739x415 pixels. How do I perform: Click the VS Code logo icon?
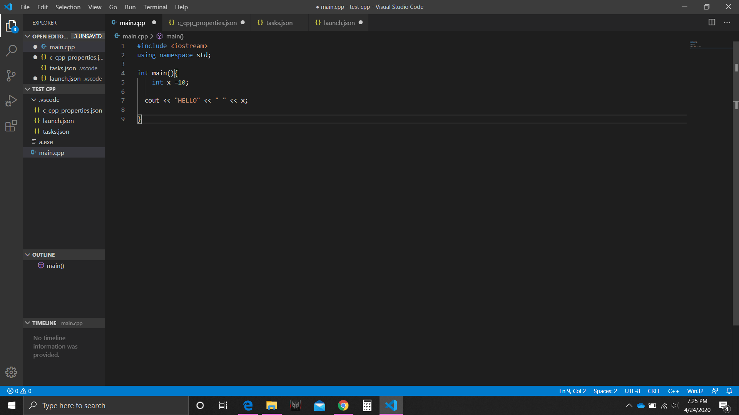tap(8, 7)
